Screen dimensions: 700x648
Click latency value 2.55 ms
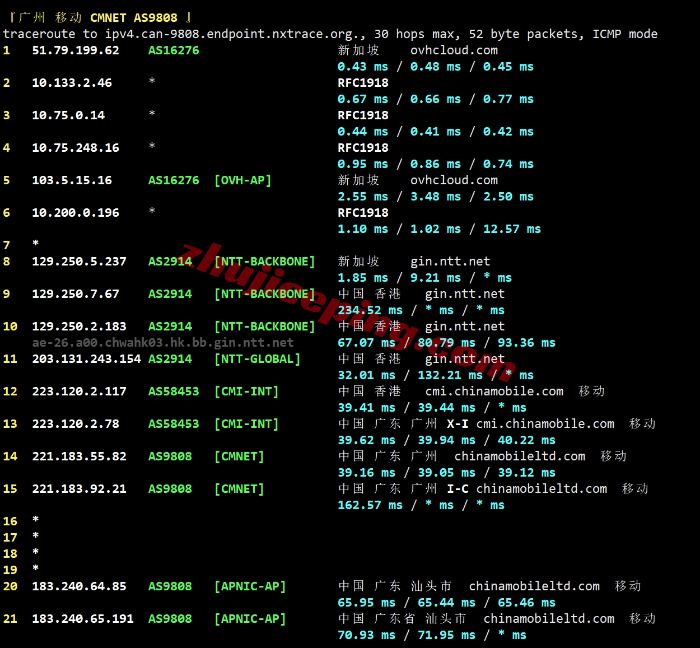pyautogui.click(x=363, y=197)
